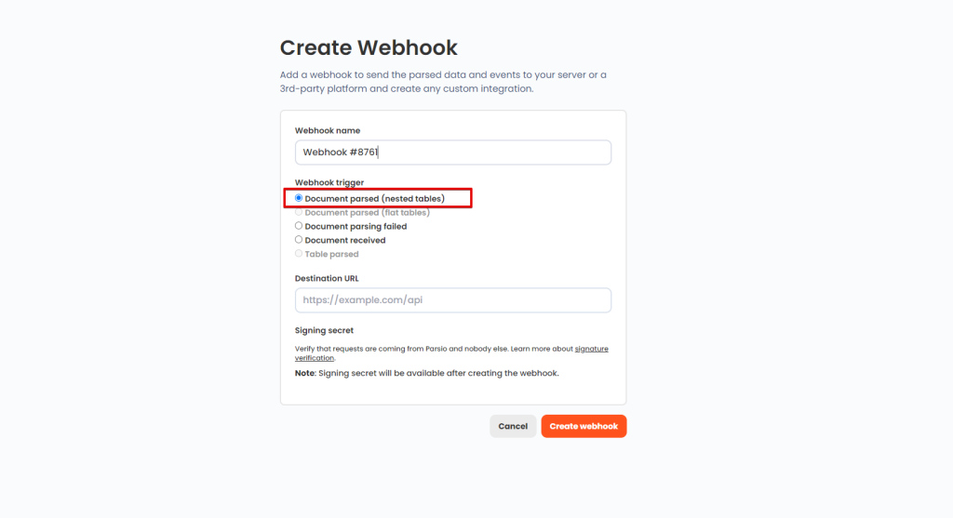The height and width of the screenshot is (518, 953).
Task: Click the 'Webhook trigger' section label
Action: click(x=329, y=182)
